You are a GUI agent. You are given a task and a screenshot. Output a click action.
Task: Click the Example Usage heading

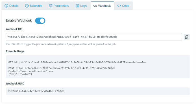(15, 51)
